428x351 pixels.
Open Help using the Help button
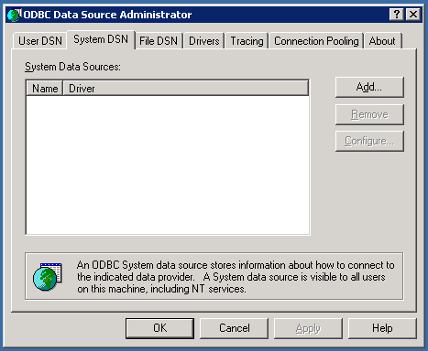(x=382, y=328)
